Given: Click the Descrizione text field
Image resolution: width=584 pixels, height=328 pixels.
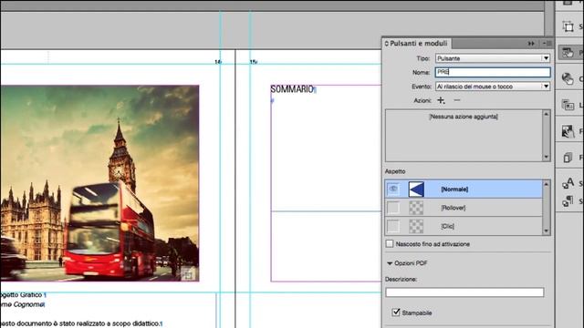Looking at the screenshot, I should click(x=464, y=292).
